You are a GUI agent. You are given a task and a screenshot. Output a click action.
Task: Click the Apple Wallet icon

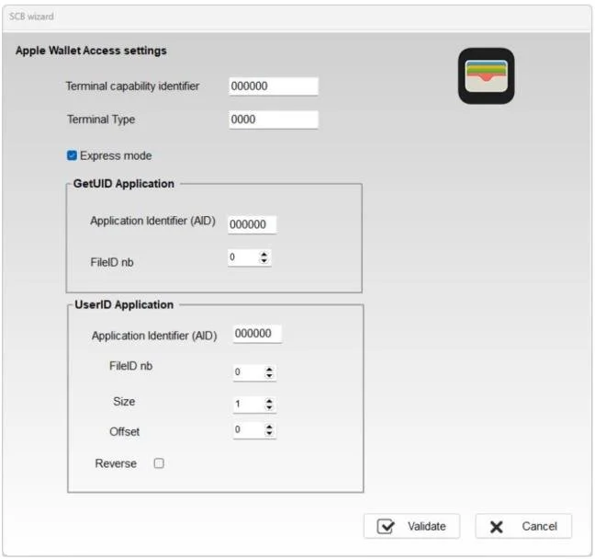(x=486, y=76)
